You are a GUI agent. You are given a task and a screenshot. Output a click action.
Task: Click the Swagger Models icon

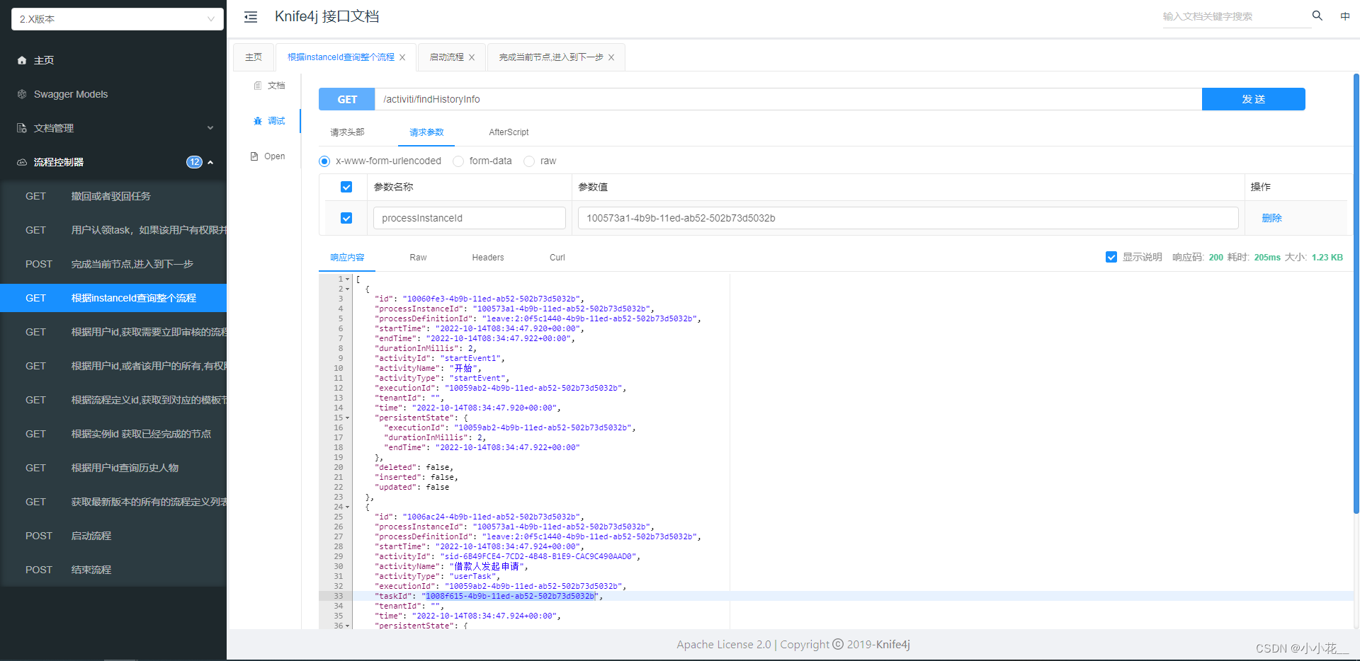click(x=22, y=94)
